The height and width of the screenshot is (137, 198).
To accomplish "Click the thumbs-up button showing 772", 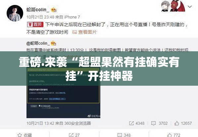I will coord(173,135).
